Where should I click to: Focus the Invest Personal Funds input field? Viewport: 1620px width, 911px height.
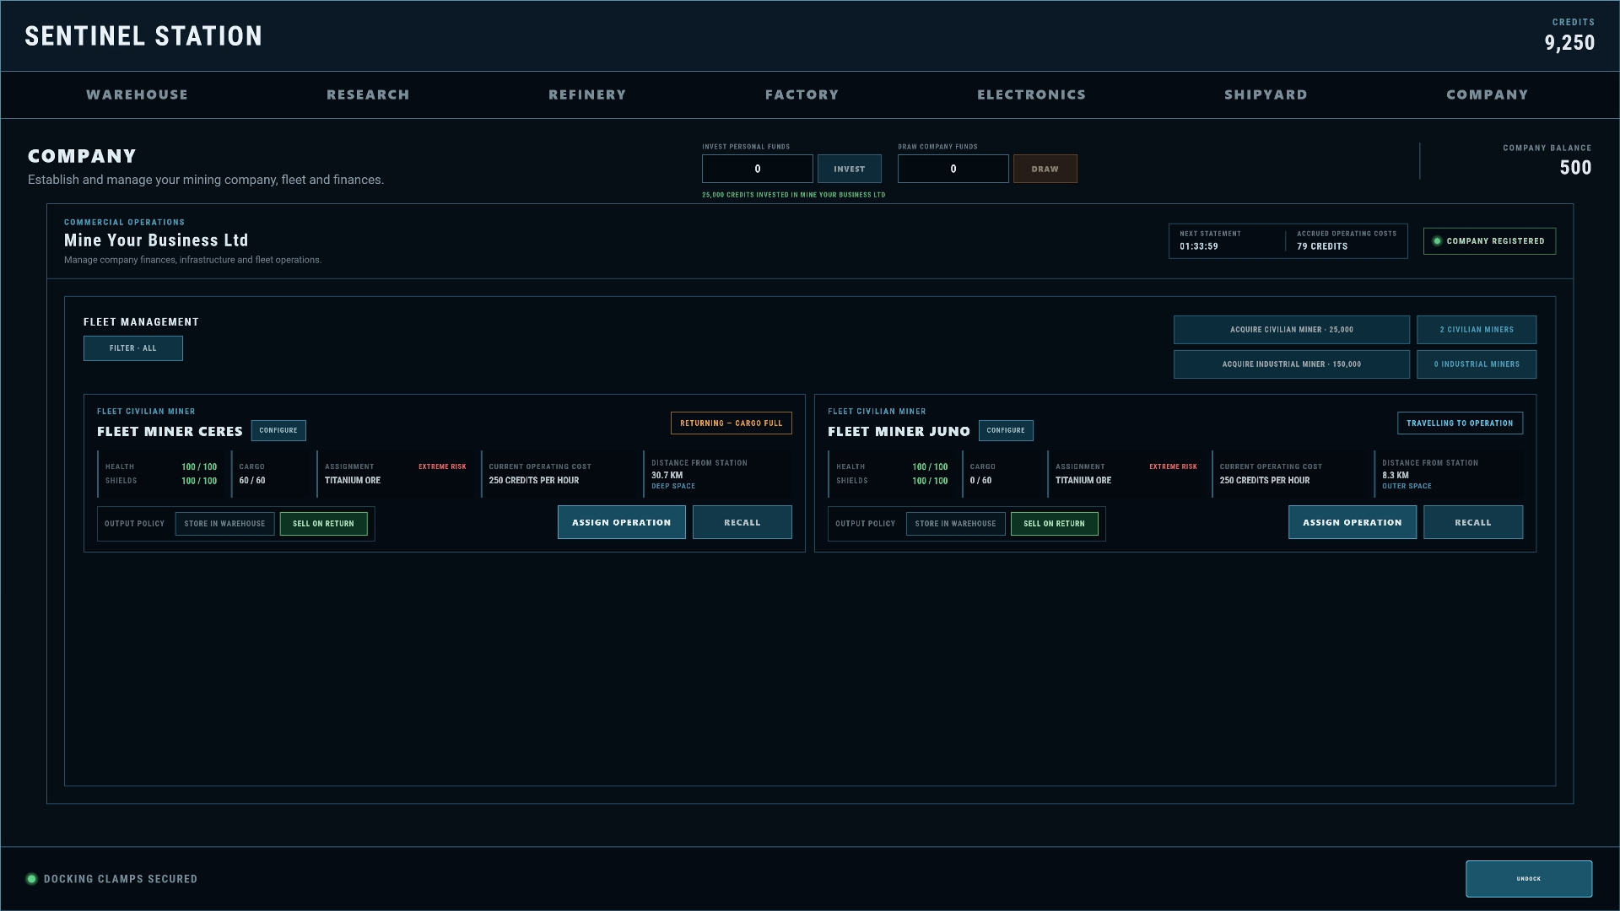758,169
